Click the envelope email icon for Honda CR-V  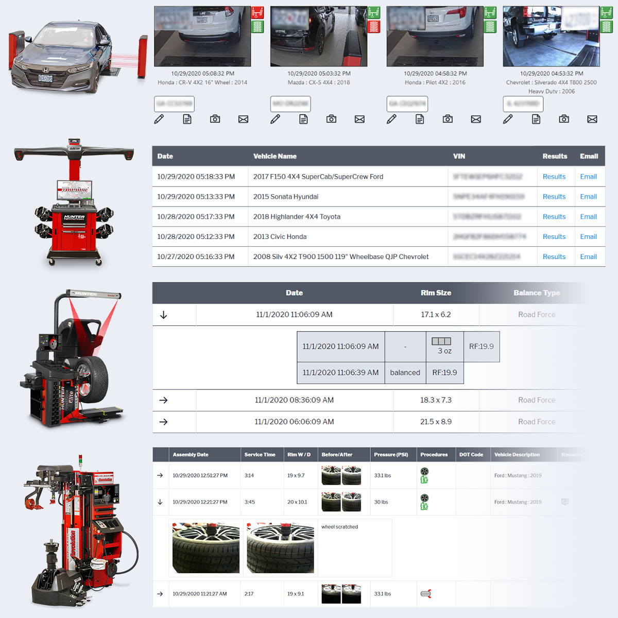243,119
